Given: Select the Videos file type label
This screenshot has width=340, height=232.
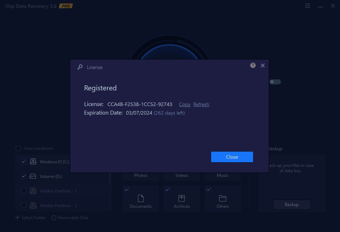Looking at the screenshot, I should (x=182, y=175).
